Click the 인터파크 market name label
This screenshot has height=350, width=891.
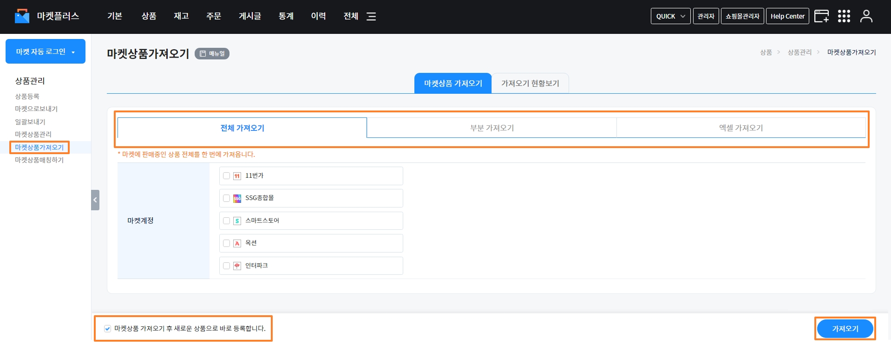[256, 266]
